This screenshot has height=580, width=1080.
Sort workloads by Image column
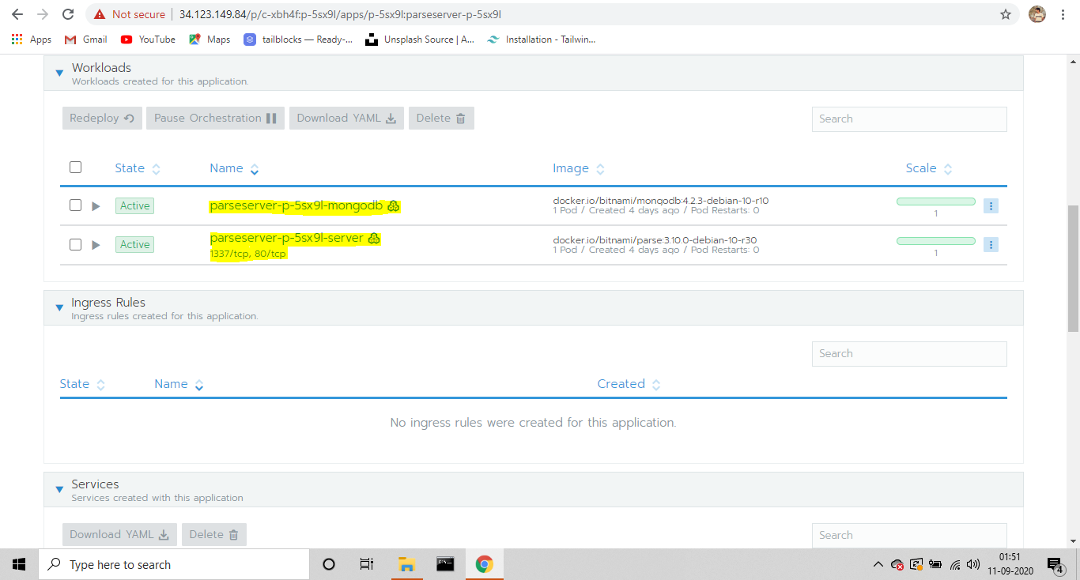(x=579, y=168)
